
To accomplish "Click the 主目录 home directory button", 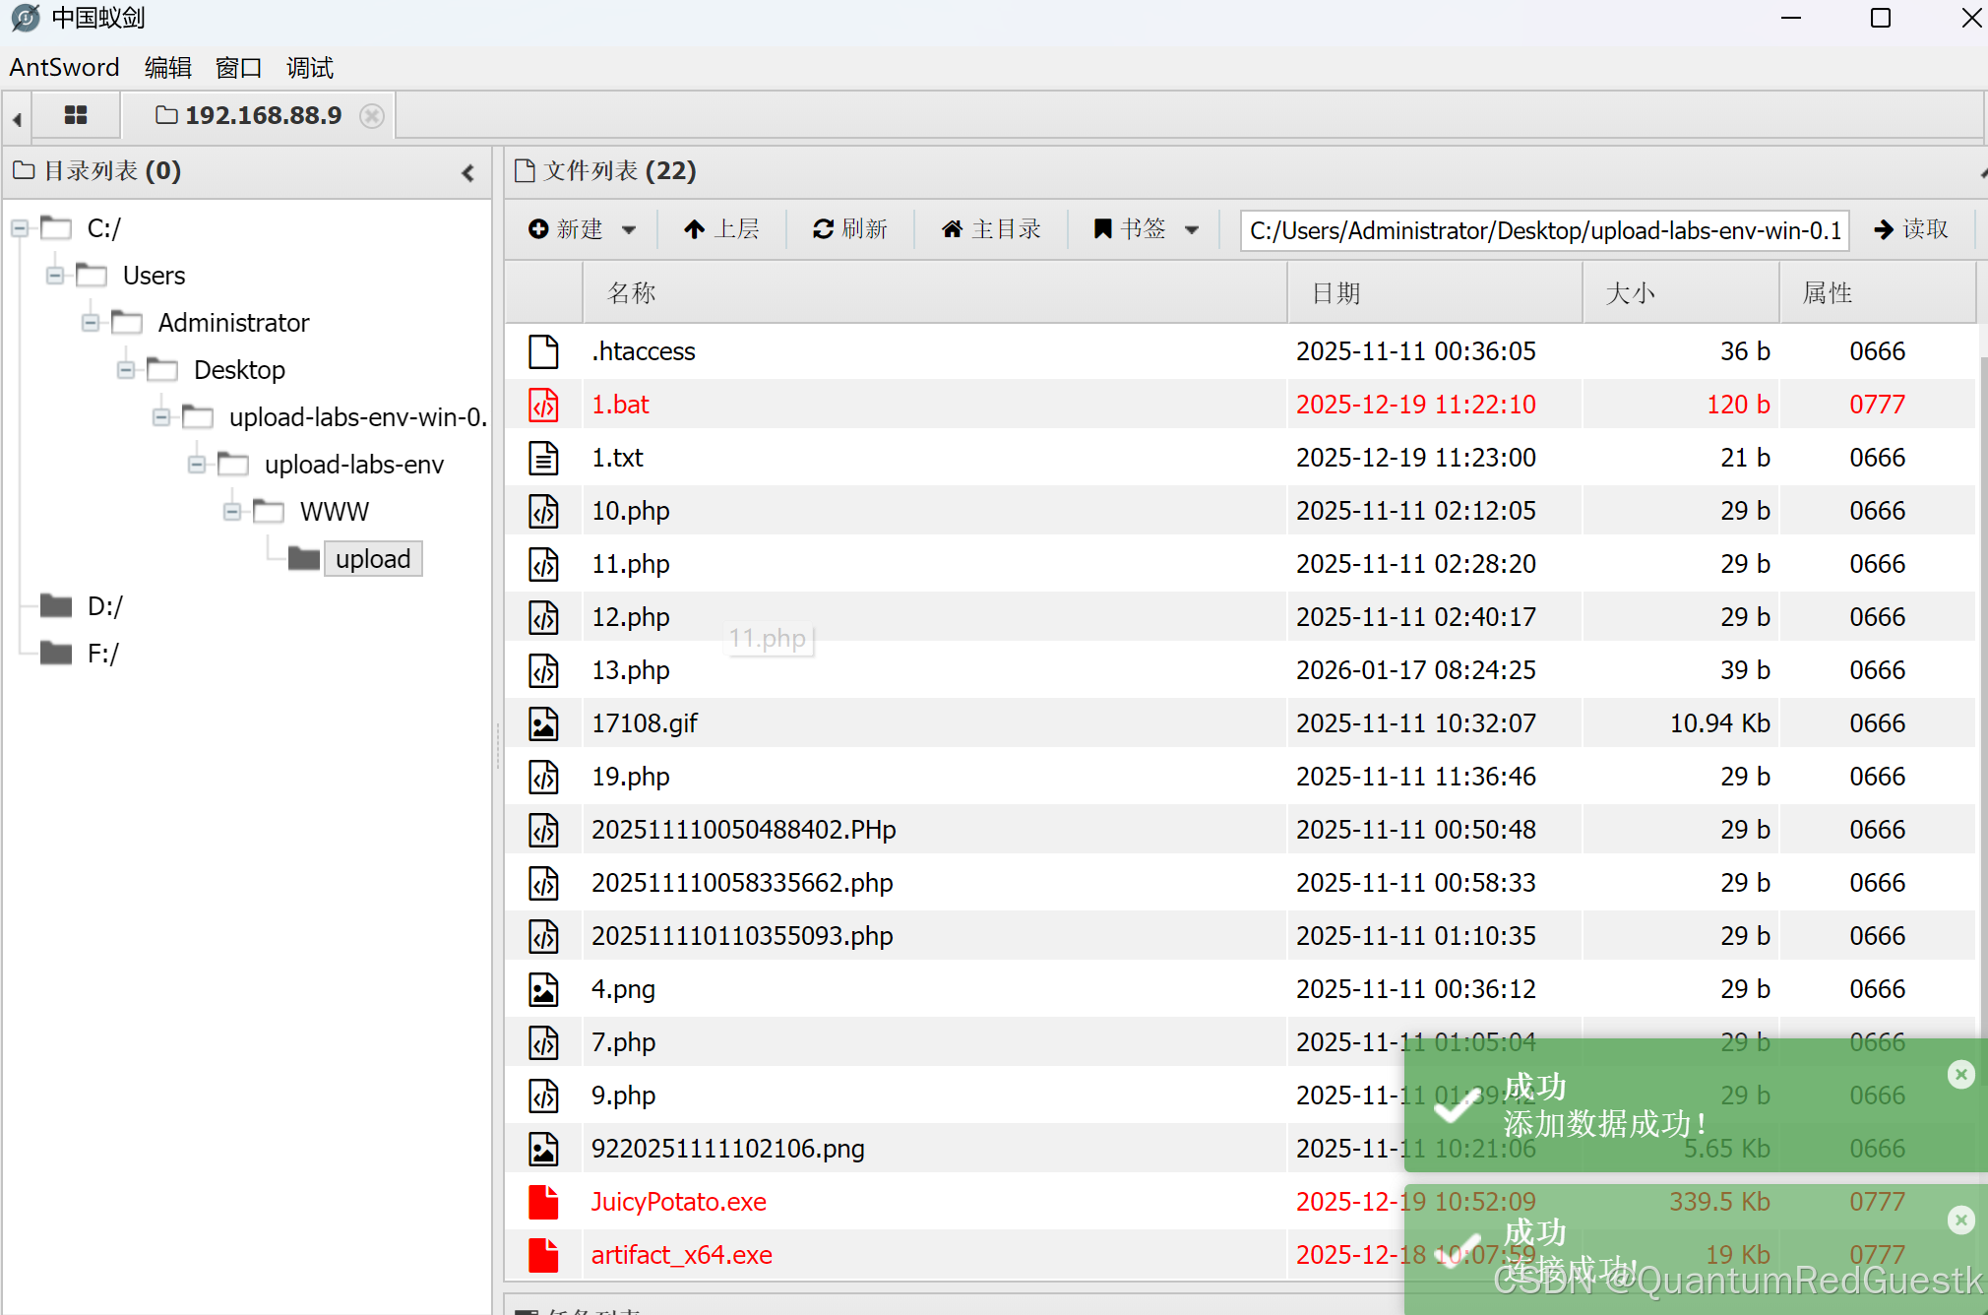I will (991, 229).
